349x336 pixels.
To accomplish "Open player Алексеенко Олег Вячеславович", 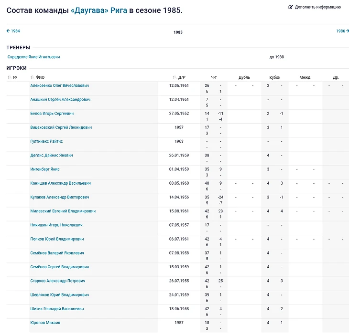I will pos(59,85).
